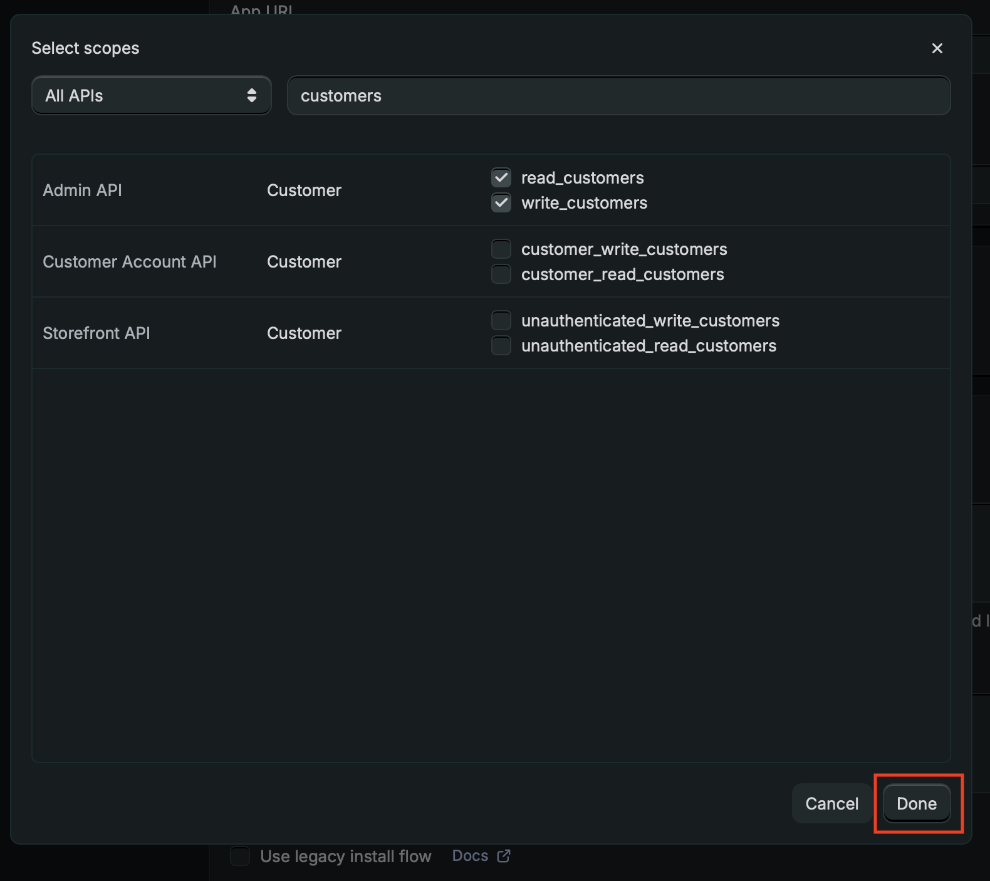The width and height of the screenshot is (990, 881).
Task: Click the Select scopes dialog title
Action: [x=85, y=48]
